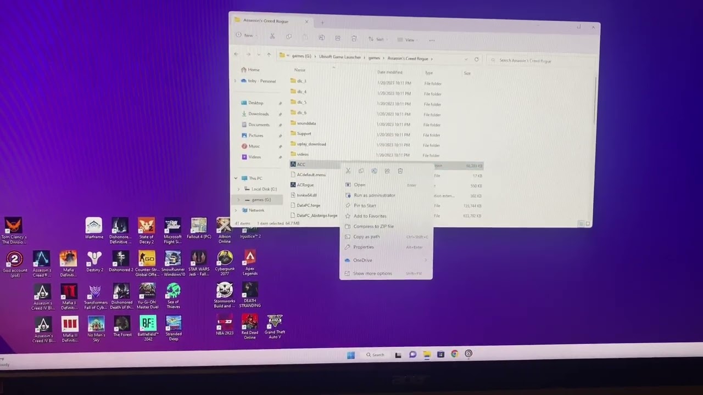The width and height of the screenshot is (703, 395).
Task: Click the Delete icon in the context menu
Action: click(400, 171)
